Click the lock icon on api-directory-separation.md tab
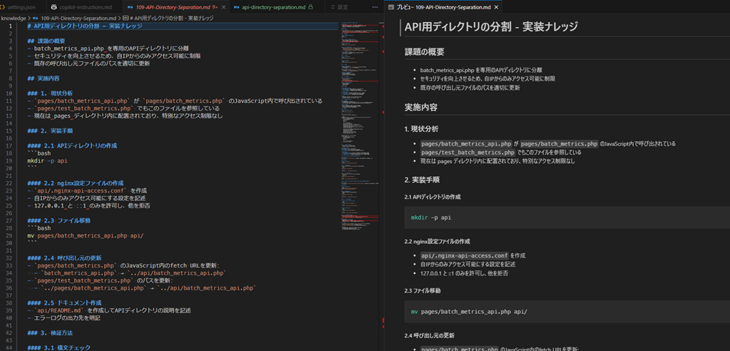 311,7
